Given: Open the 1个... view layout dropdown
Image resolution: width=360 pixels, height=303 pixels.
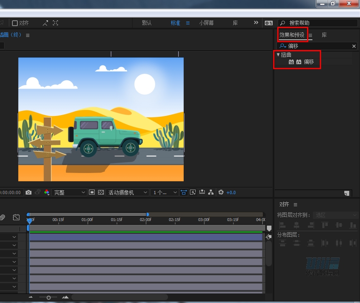Looking at the screenshot, I should (x=164, y=192).
